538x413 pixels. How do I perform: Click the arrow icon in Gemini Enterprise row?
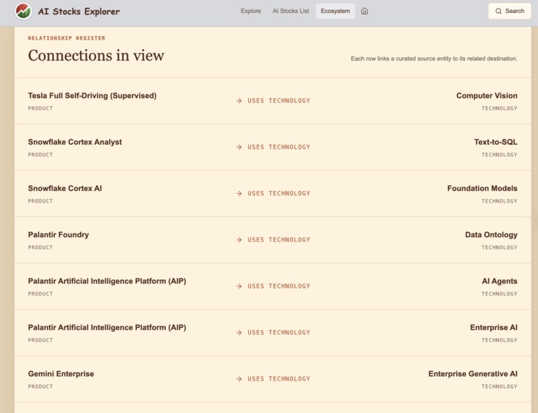[239, 378]
